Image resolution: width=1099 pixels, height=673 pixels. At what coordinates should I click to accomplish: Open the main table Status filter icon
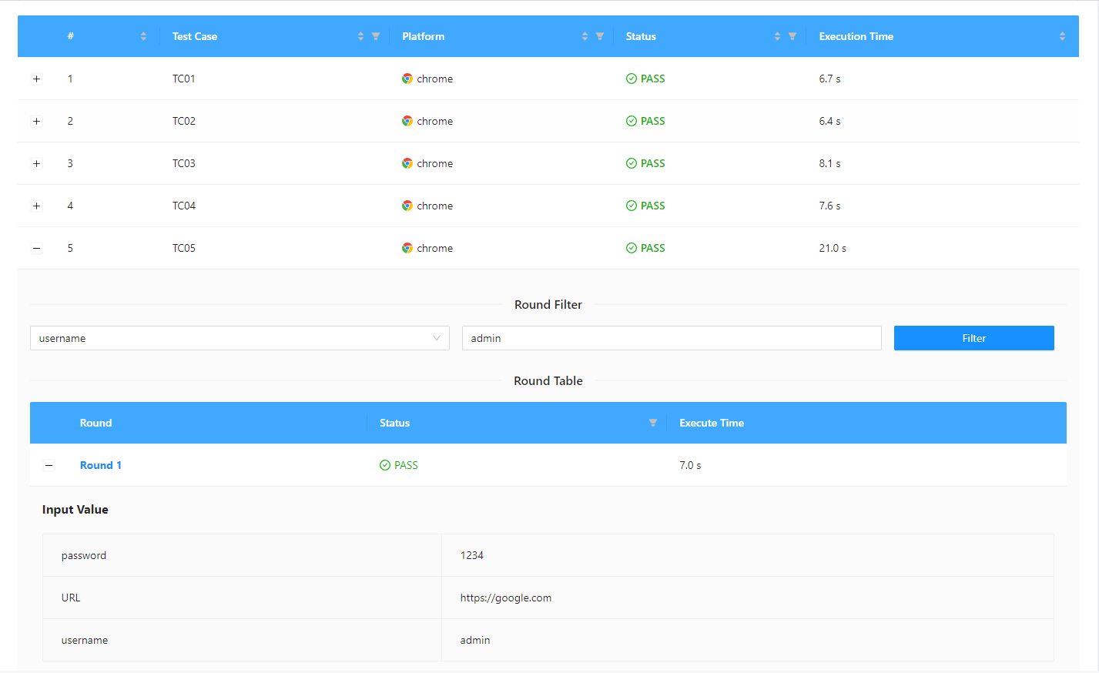pos(792,36)
